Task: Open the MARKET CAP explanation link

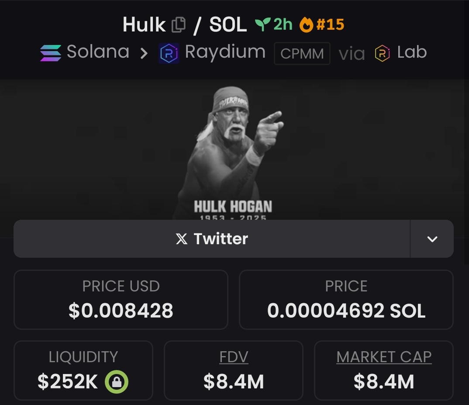Action: coord(384,357)
